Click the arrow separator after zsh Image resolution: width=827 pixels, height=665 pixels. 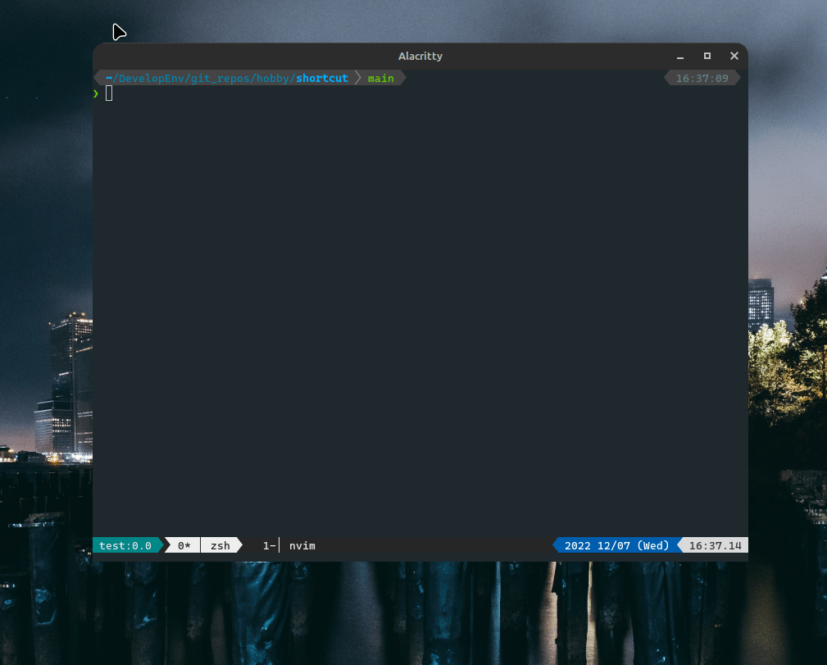point(239,545)
